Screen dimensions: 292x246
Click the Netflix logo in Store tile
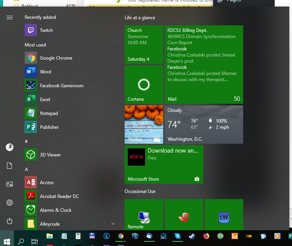(x=136, y=157)
